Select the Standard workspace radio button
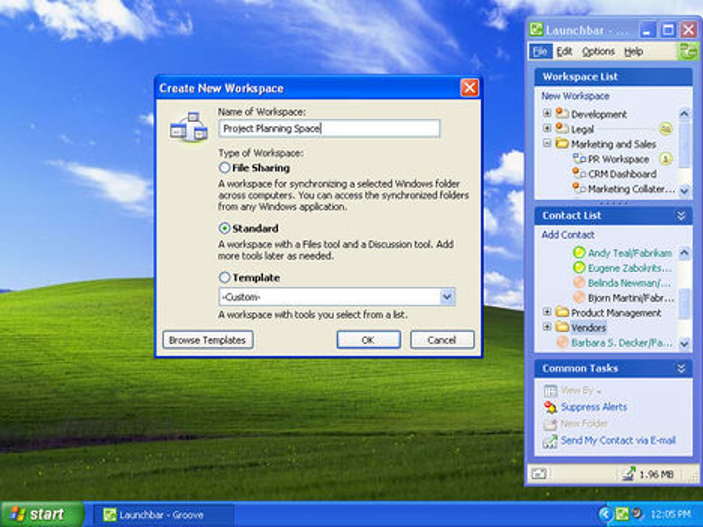 (x=224, y=228)
